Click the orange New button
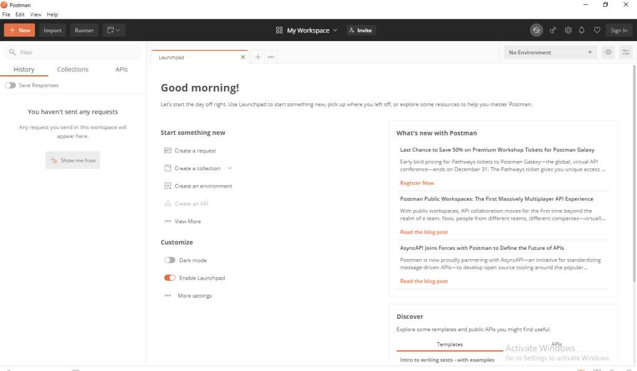This screenshot has height=371, width=637. [19, 30]
